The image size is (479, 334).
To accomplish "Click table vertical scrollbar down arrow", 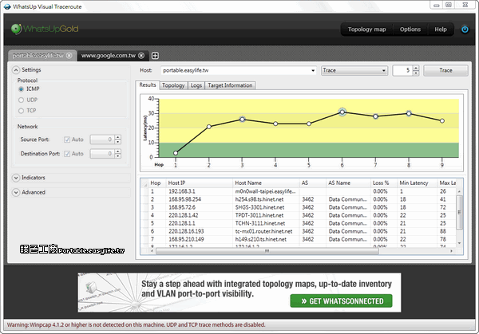I will [x=459, y=243].
